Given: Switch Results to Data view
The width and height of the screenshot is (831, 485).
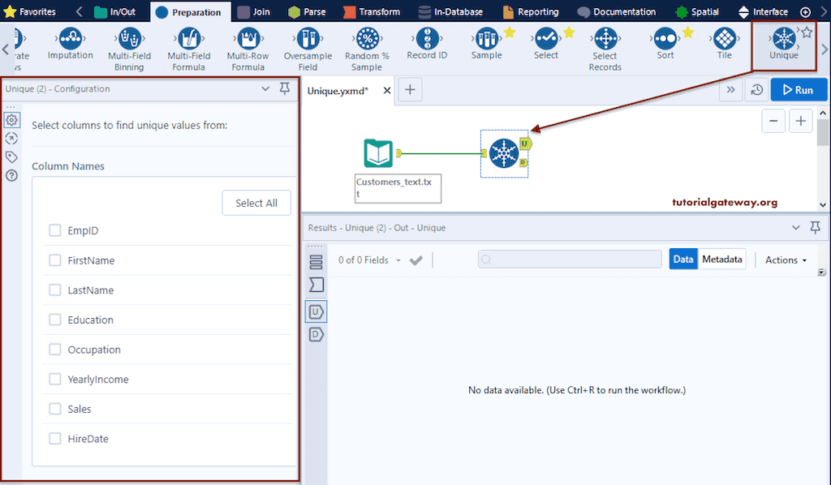Looking at the screenshot, I should point(683,259).
